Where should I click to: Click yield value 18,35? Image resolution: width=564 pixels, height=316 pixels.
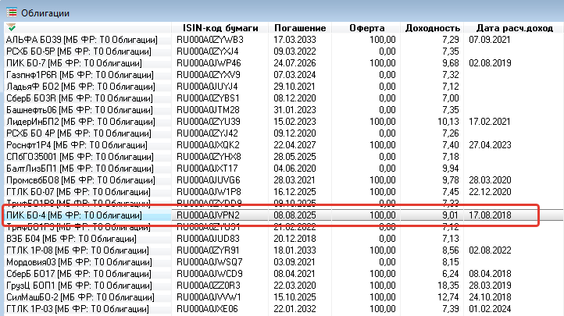click(x=448, y=285)
